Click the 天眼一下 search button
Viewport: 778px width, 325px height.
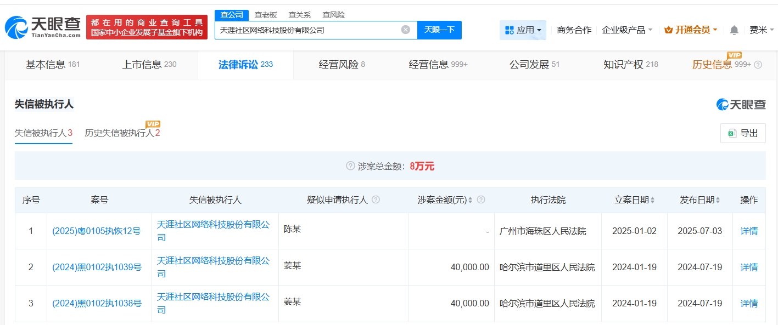(439, 30)
